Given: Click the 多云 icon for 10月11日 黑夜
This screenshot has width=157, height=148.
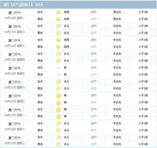Looking at the screenshot, I should [x=58, y=33].
